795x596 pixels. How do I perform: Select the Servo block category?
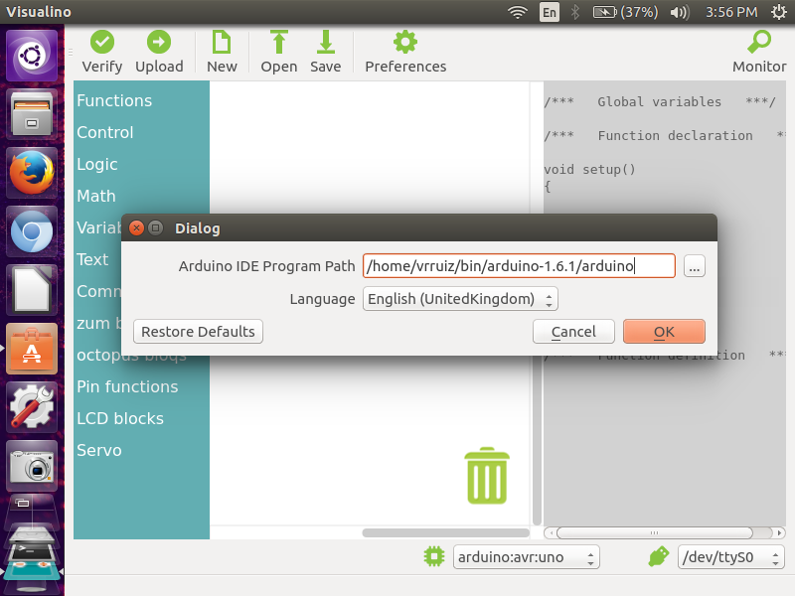pos(98,451)
